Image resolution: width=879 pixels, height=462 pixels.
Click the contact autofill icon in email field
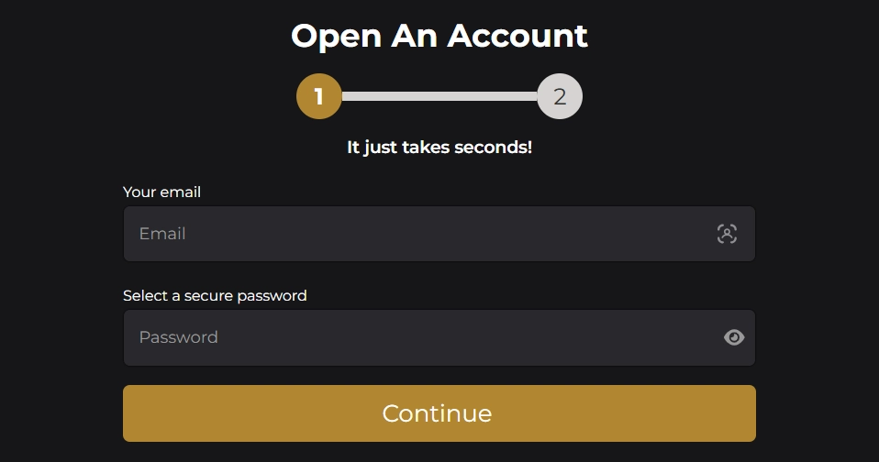pos(727,234)
